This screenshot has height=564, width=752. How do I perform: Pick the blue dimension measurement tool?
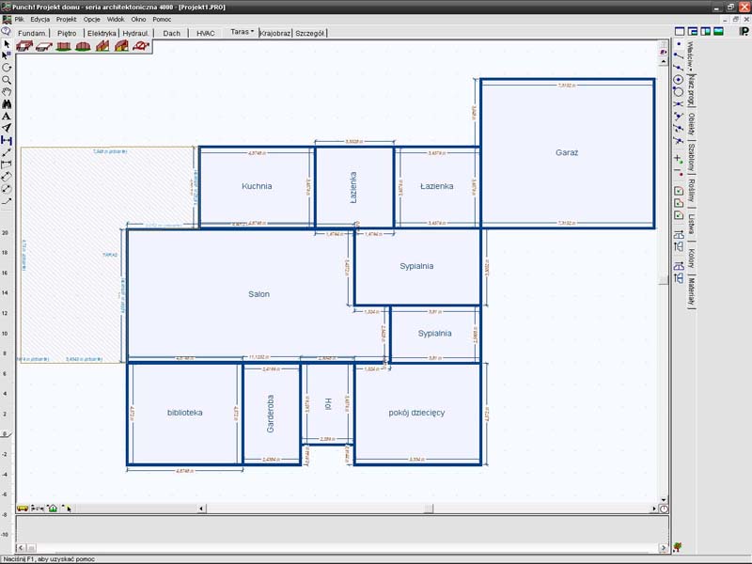point(7,140)
